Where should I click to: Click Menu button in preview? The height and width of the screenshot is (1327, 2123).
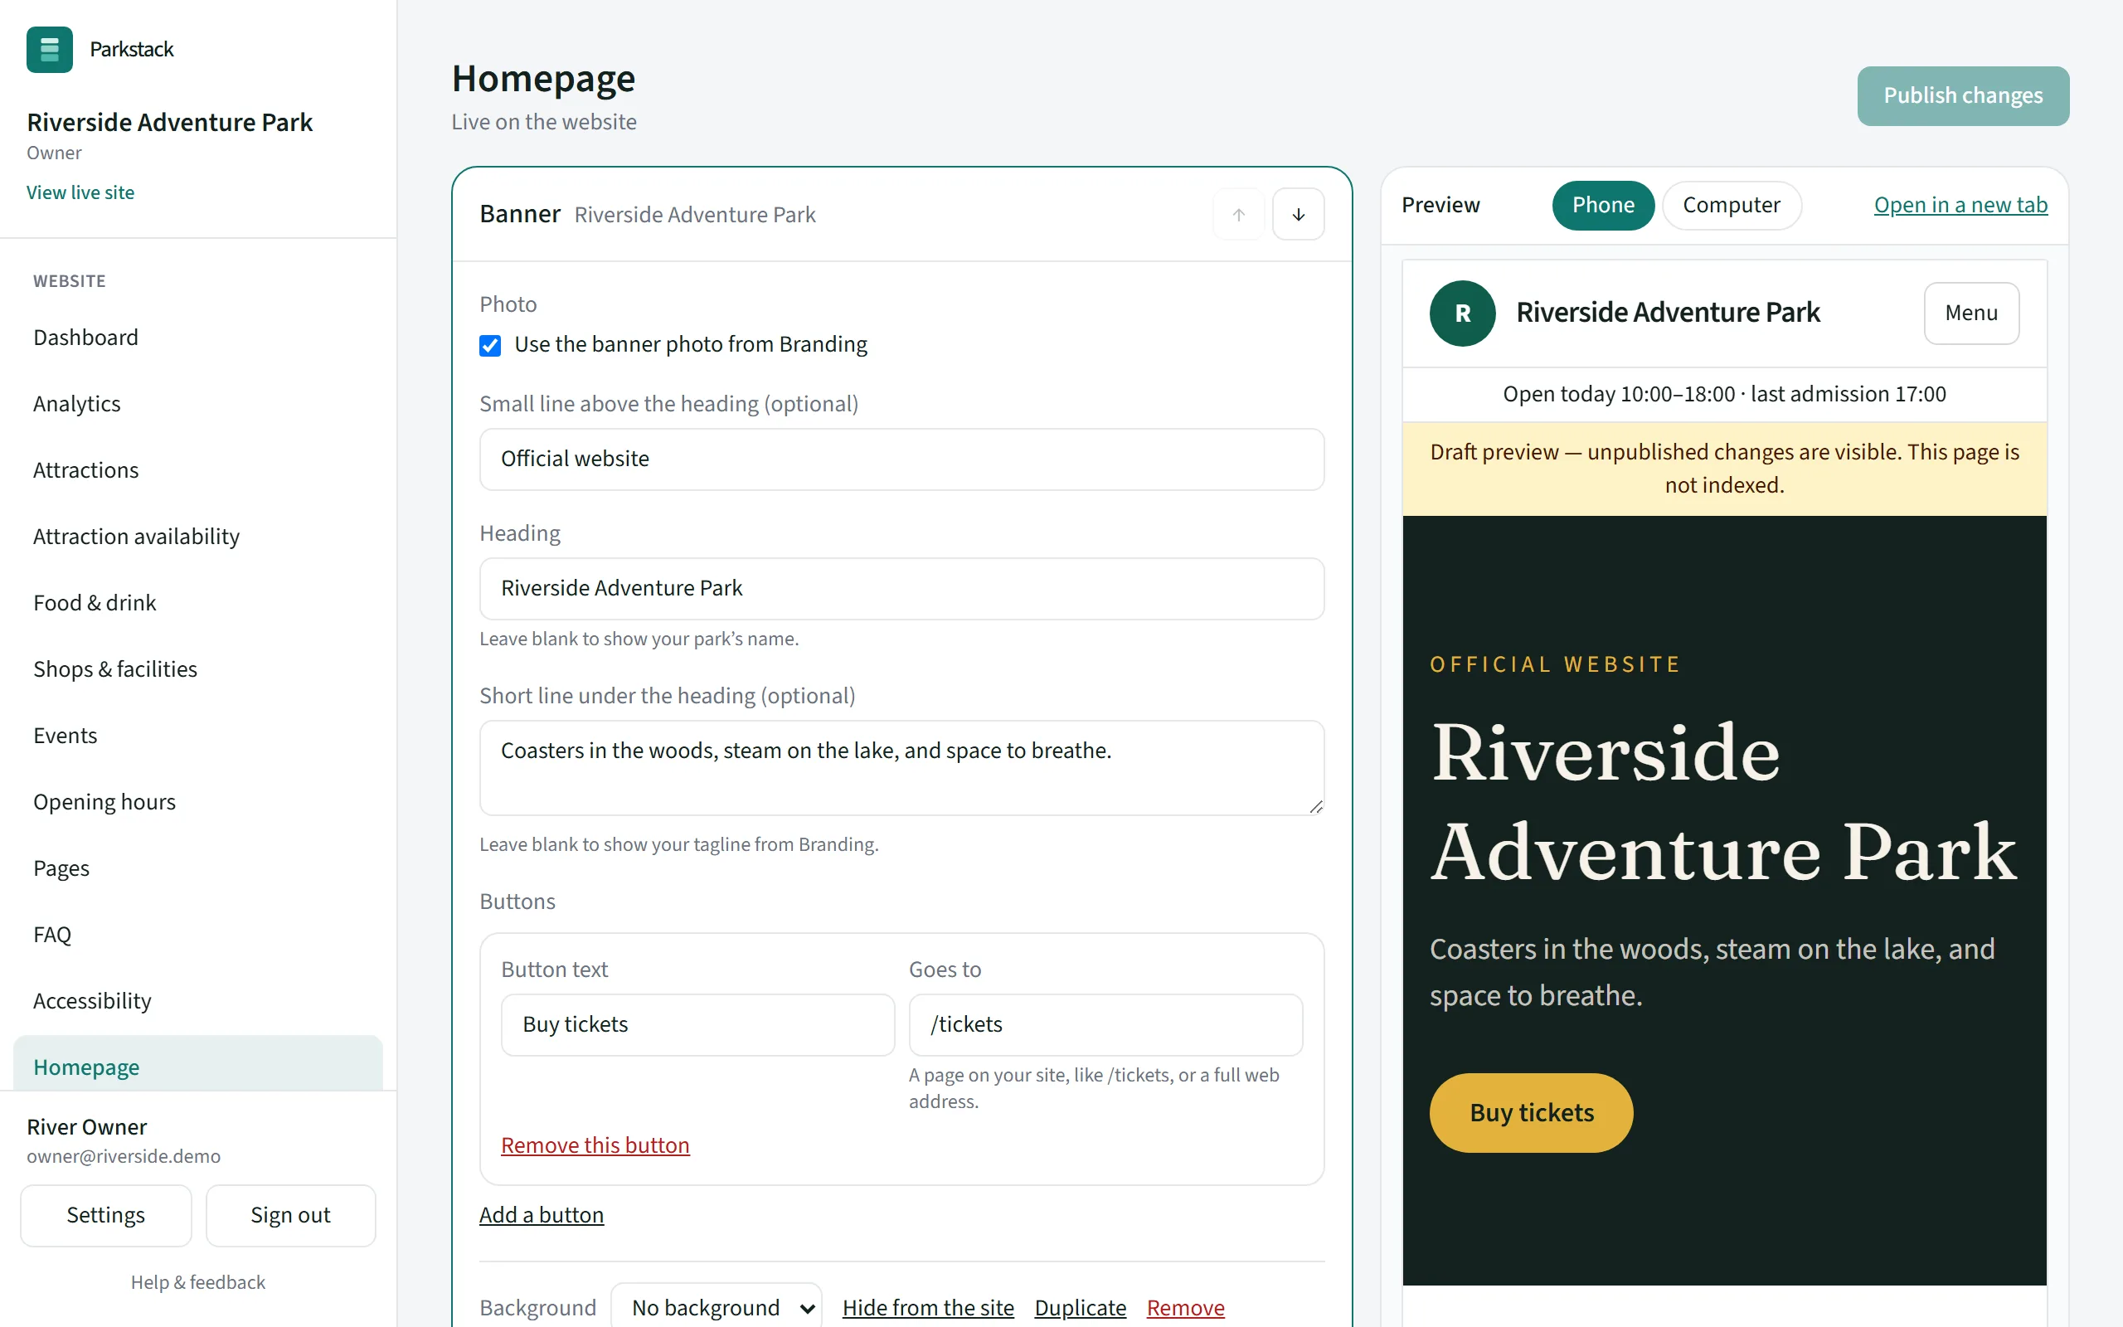point(1971,314)
